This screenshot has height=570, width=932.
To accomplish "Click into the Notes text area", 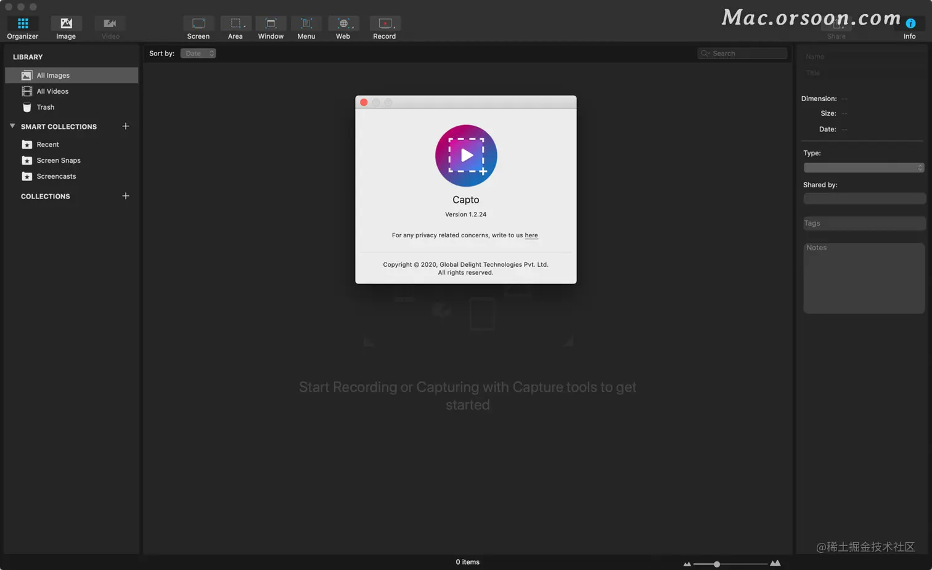I will click(864, 278).
